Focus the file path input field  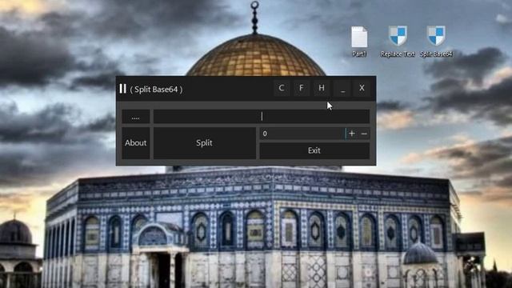(262, 117)
